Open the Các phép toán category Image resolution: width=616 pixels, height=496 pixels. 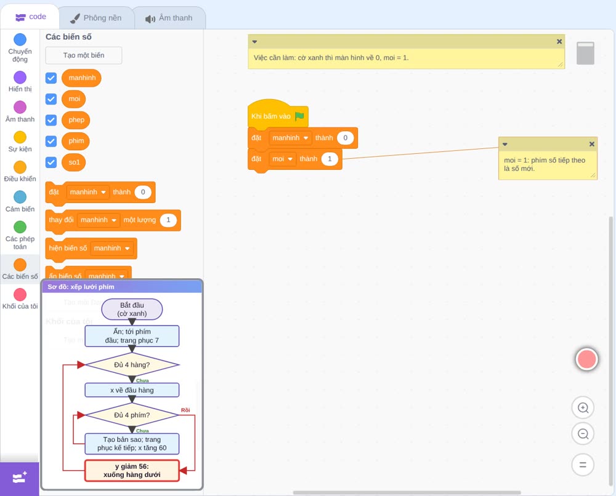tap(20, 236)
